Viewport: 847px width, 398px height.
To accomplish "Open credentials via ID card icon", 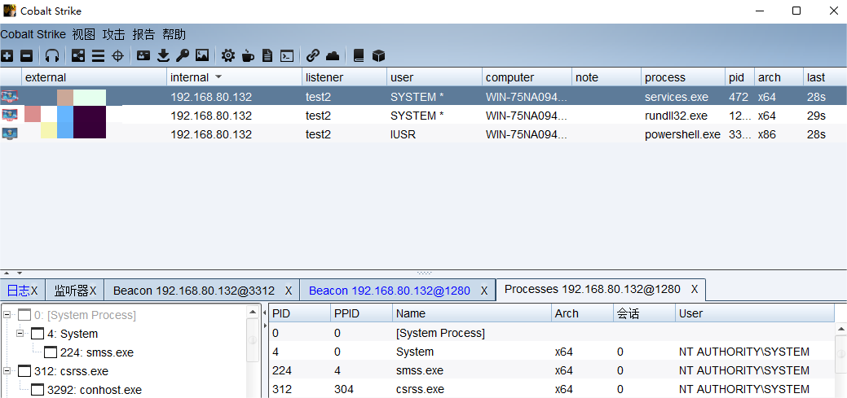I will coord(143,55).
